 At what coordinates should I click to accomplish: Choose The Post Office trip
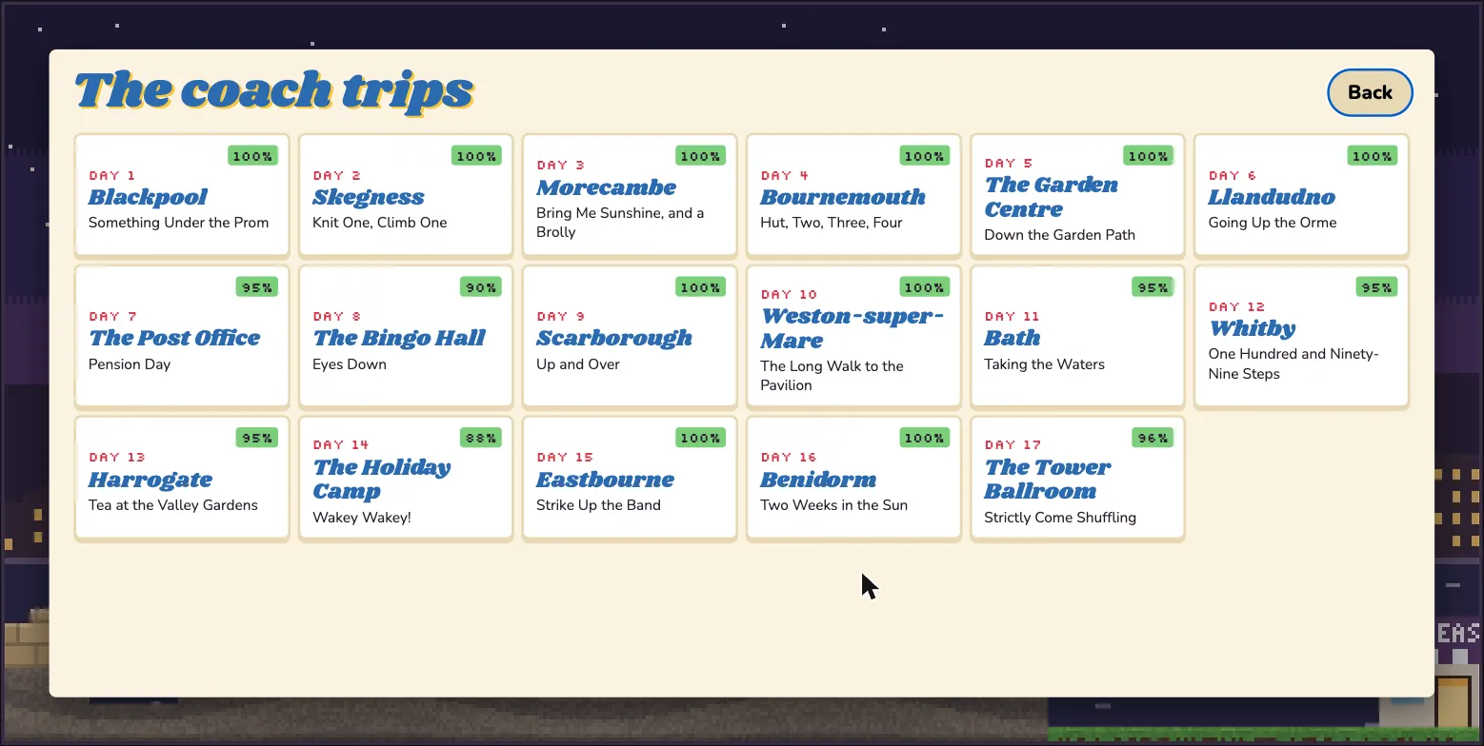[x=182, y=336]
